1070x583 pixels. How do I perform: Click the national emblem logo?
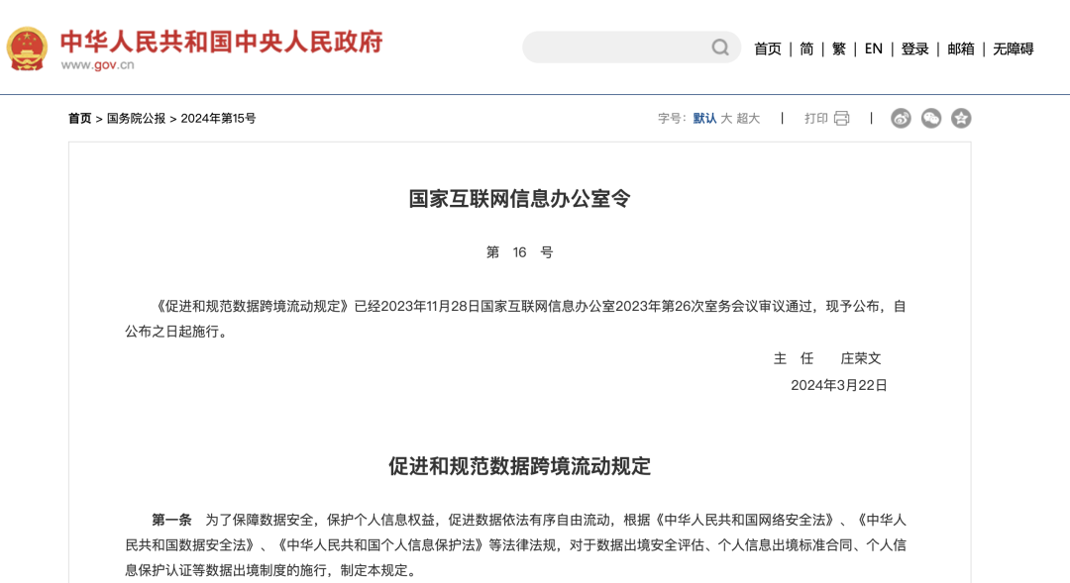pyautogui.click(x=28, y=49)
